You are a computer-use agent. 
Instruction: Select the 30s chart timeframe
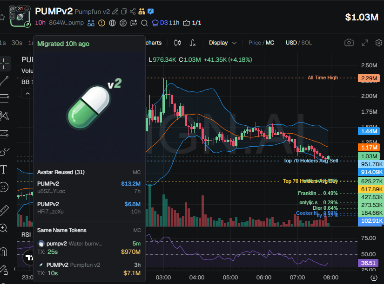click(17, 43)
